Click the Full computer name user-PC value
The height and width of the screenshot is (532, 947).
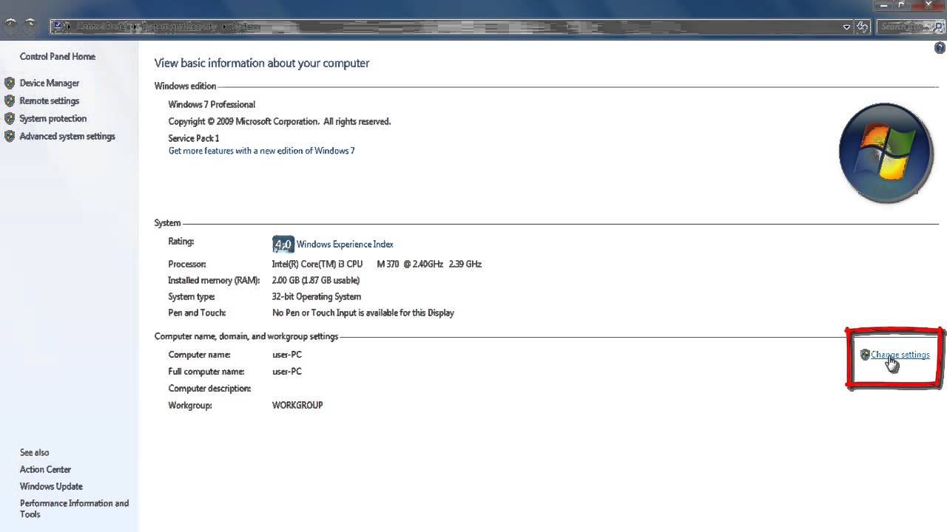287,372
